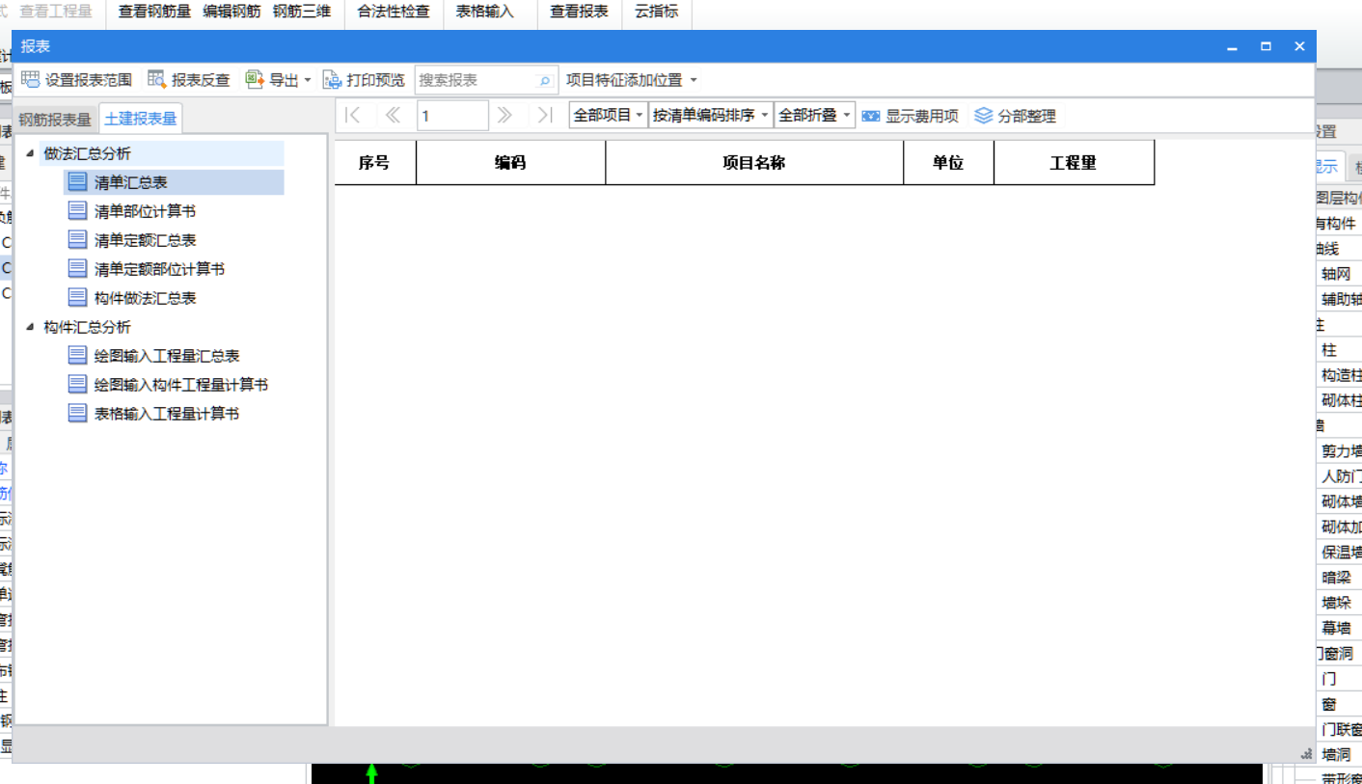The width and height of the screenshot is (1362, 784).
Task: Click 钢筋三维 in main toolbar
Action: [x=302, y=13]
